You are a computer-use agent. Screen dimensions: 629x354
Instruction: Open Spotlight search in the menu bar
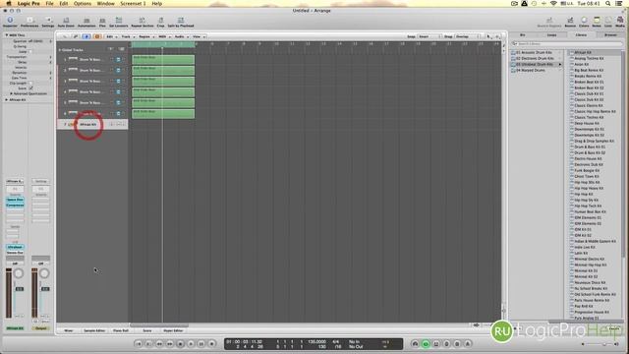coord(608,3)
